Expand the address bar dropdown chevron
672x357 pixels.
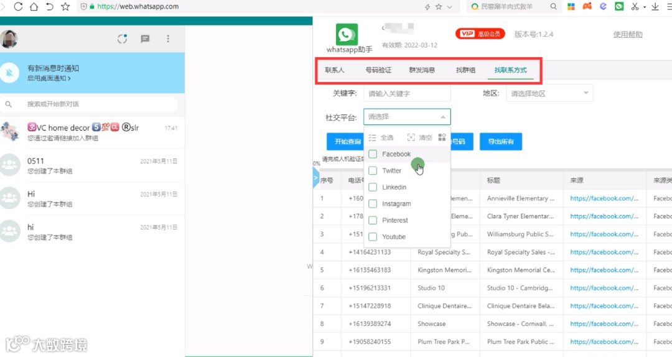point(449,7)
